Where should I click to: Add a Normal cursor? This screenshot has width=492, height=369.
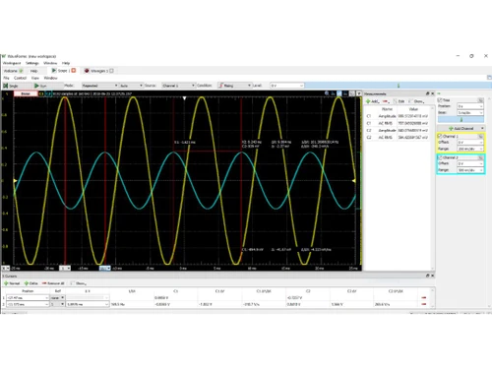click(x=12, y=283)
